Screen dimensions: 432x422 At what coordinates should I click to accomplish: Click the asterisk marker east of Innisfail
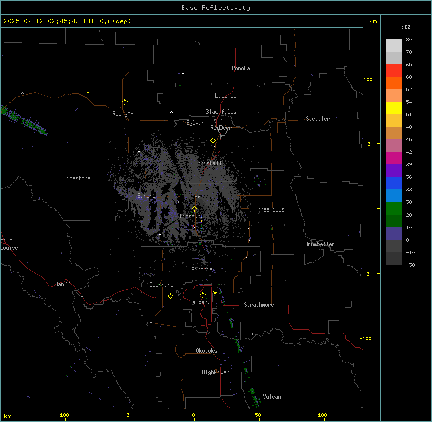[x=252, y=152]
